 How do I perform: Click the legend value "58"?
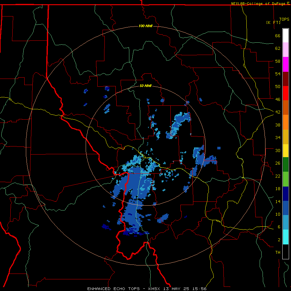coord(278,61)
